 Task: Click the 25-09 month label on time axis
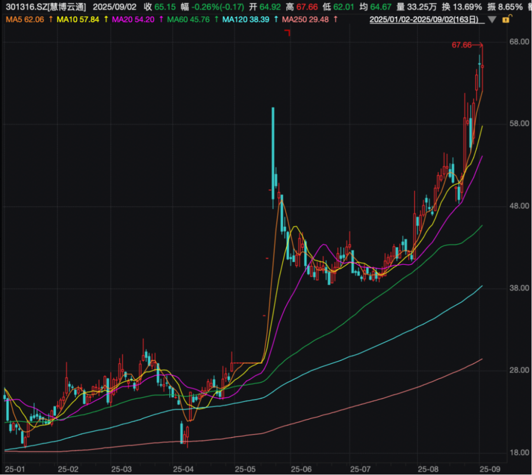(490, 469)
